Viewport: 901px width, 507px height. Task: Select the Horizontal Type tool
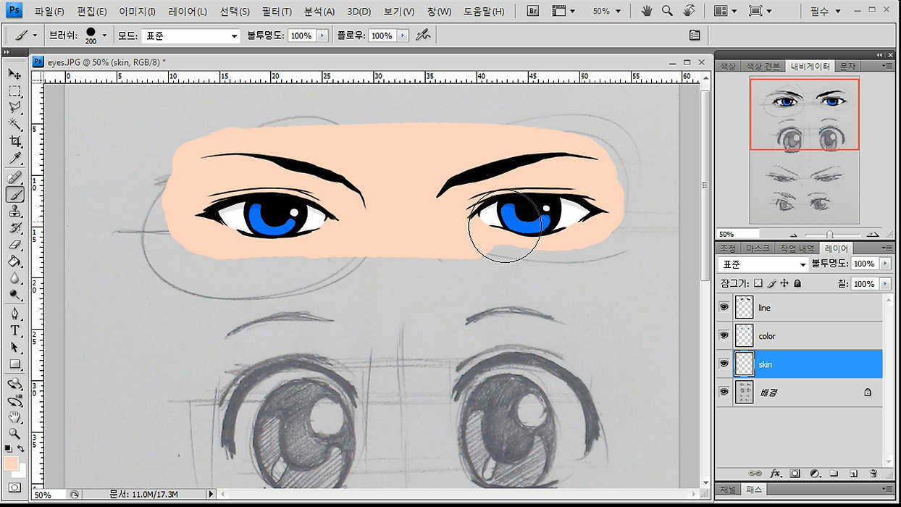(14, 330)
